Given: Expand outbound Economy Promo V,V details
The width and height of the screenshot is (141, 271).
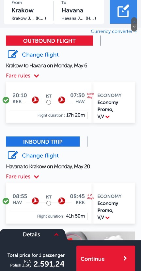Looking at the screenshot, I should point(108,117).
